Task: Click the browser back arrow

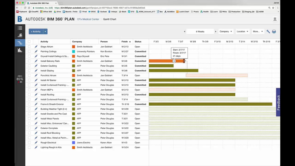Action: (x=17, y=8)
